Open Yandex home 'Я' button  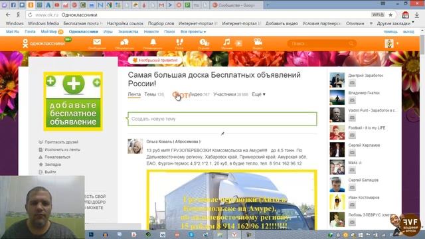click(18, 15)
